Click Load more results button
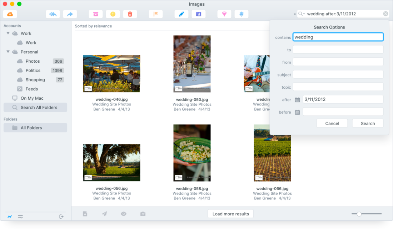 (x=230, y=214)
